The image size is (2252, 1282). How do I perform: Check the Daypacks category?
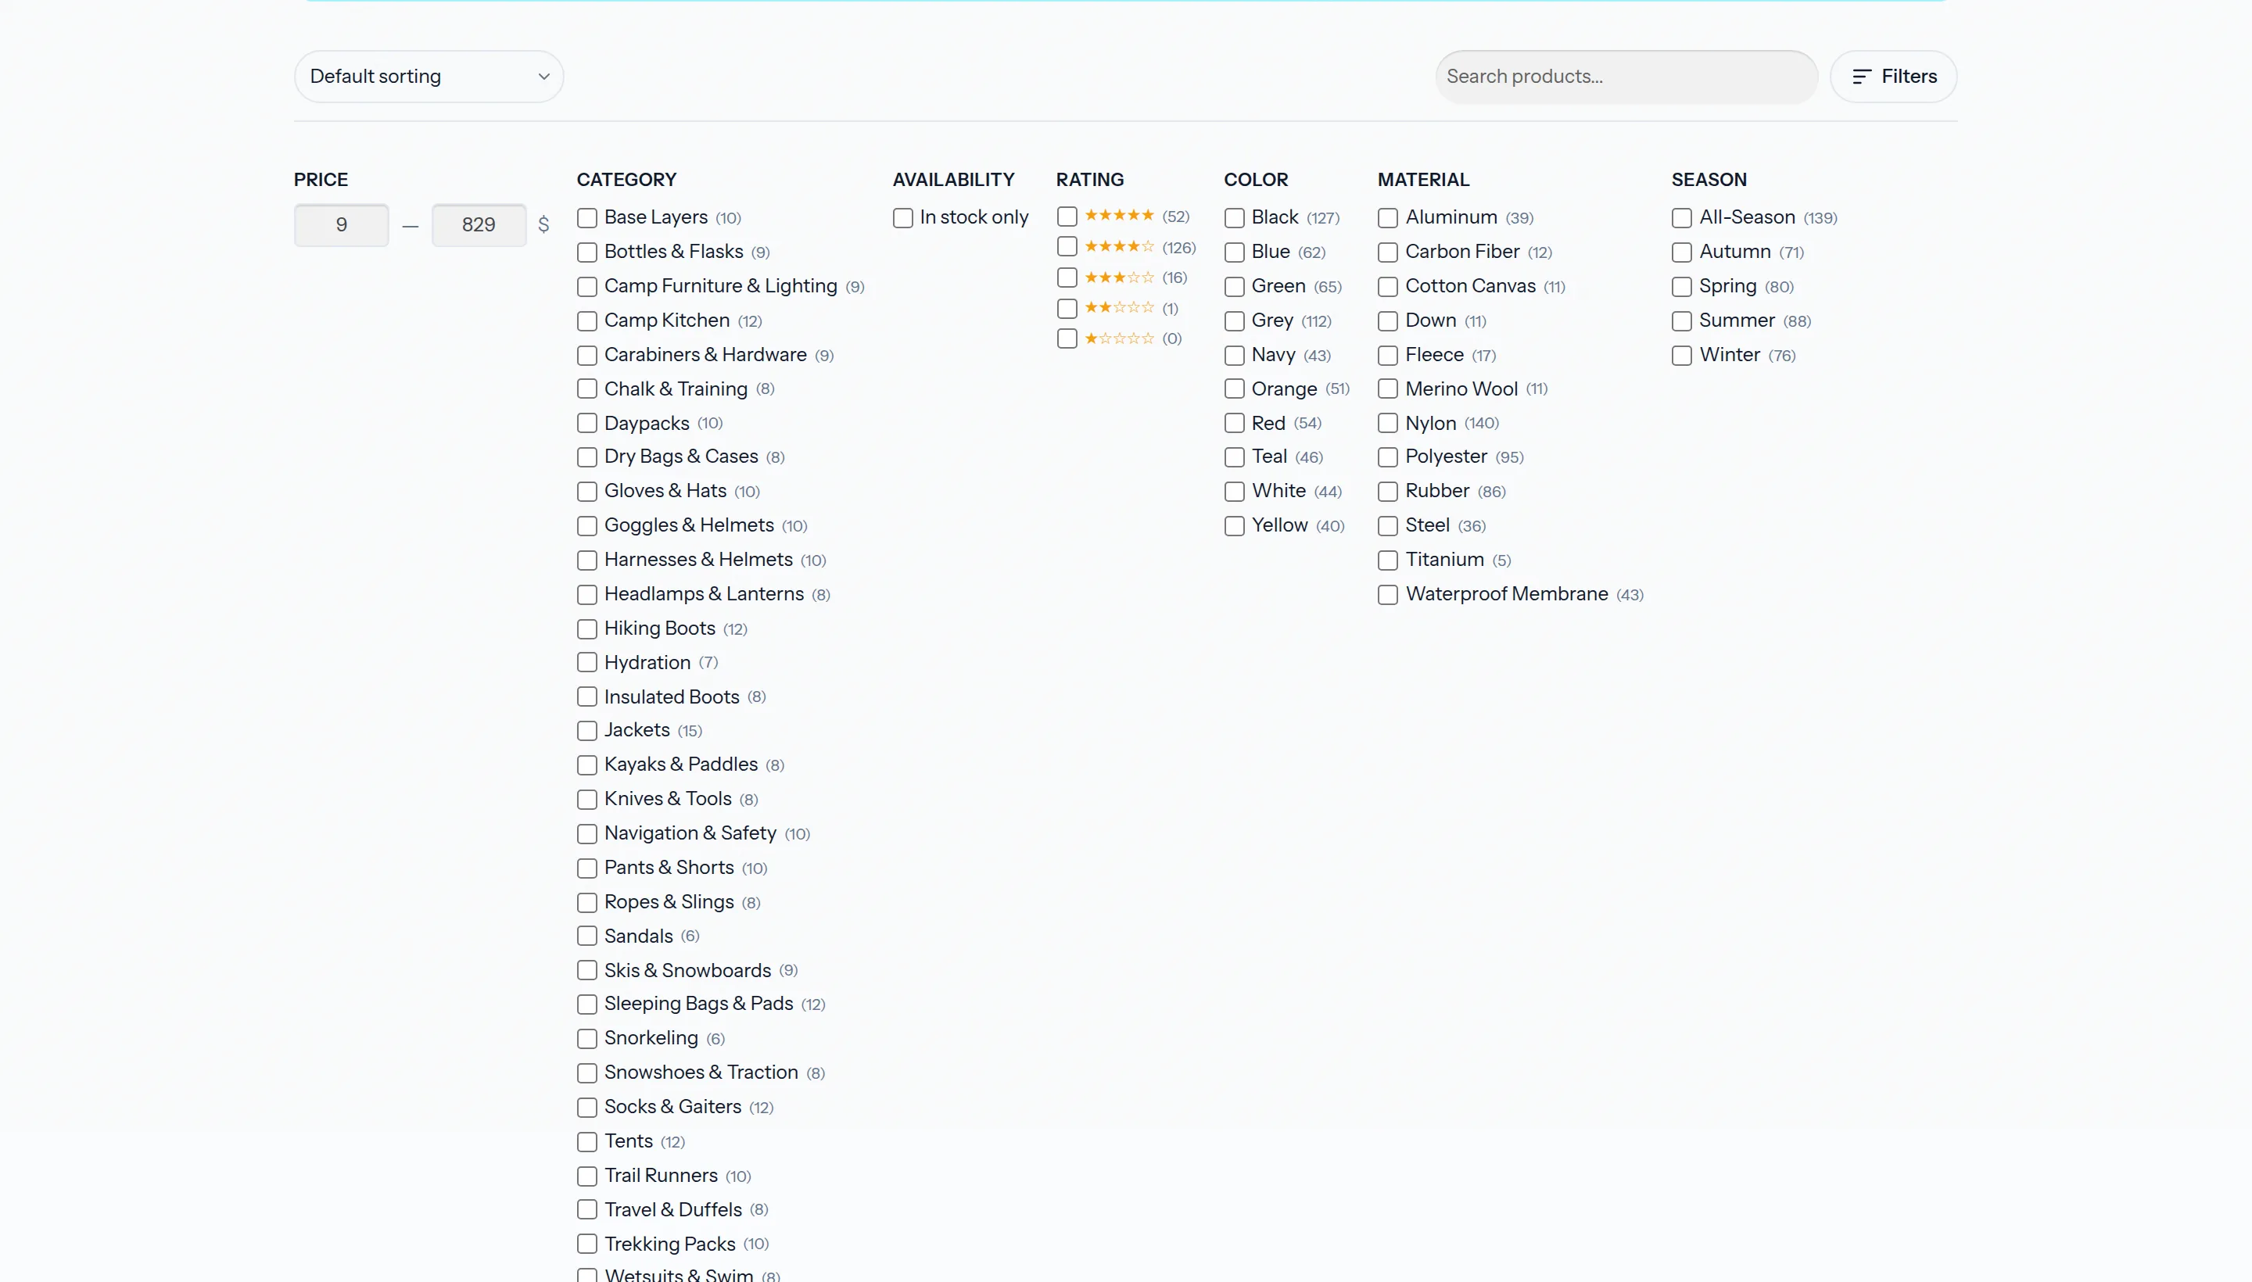point(587,424)
